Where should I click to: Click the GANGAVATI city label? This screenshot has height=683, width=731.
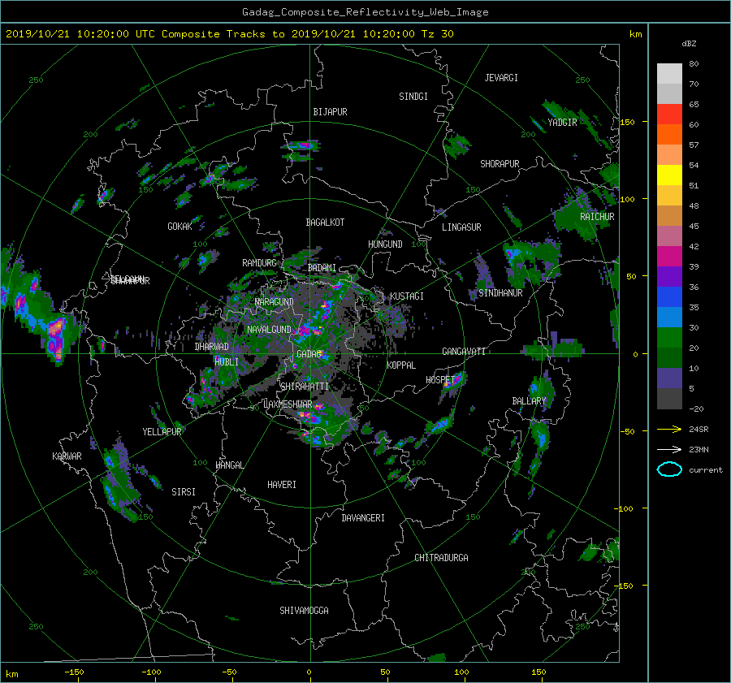(x=464, y=352)
